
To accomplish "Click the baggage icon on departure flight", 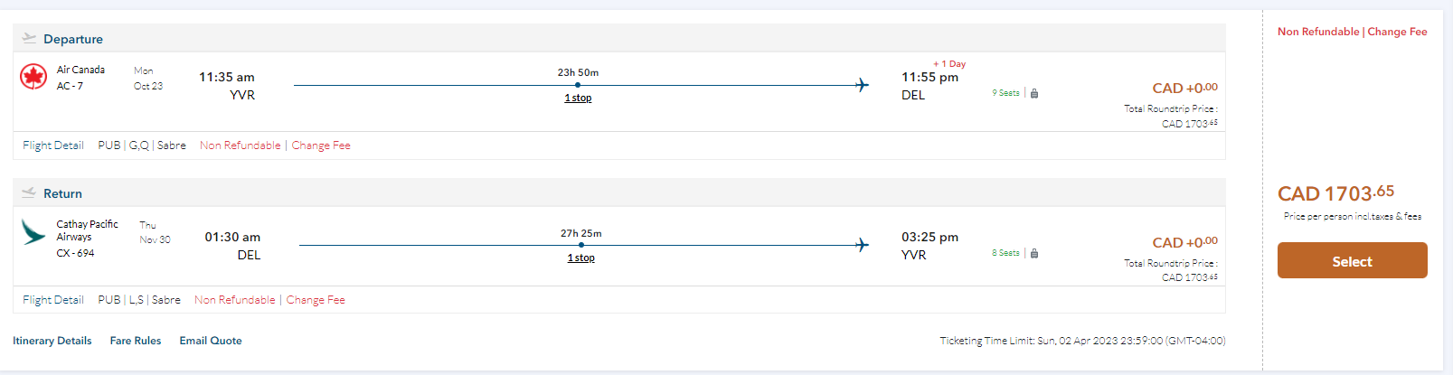I will tap(1034, 93).
